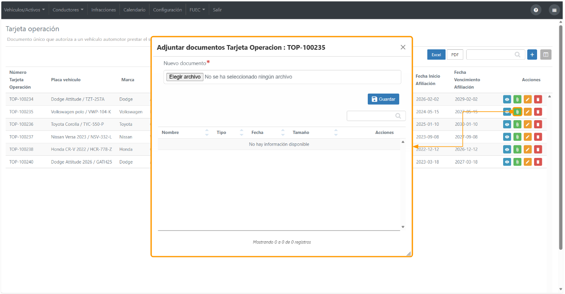The height and width of the screenshot is (294, 565).
Task: Sort documents by the Tipo column
Action: 230,133
